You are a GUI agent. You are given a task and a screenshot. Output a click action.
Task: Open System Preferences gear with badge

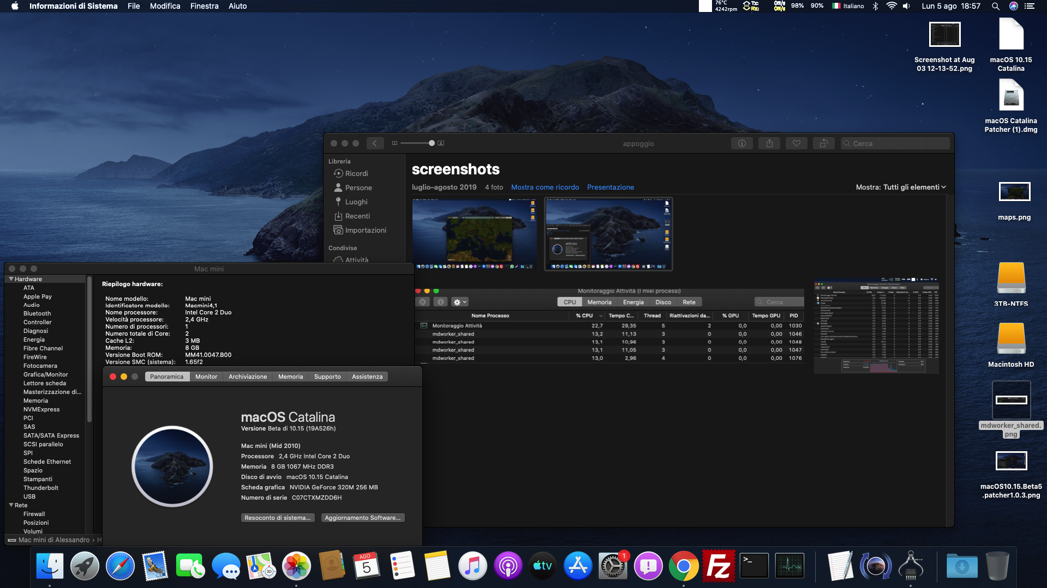pyautogui.click(x=613, y=566)
